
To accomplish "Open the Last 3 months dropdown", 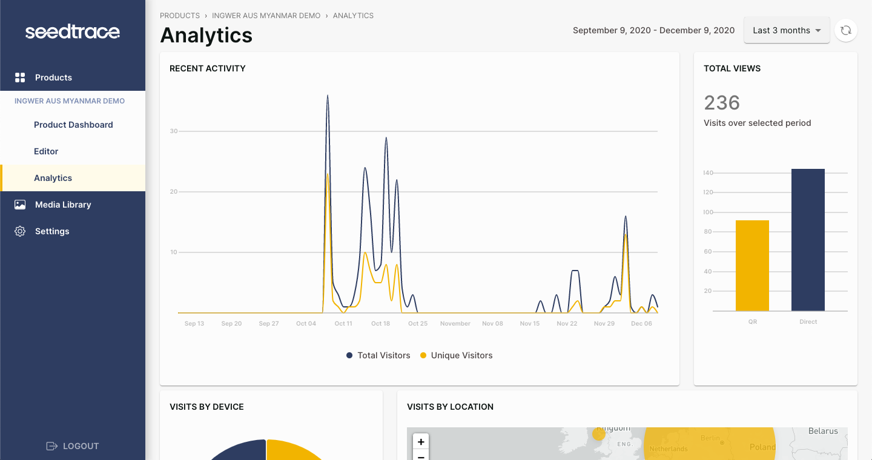I will pyautogui.click(x=787, y=30).
